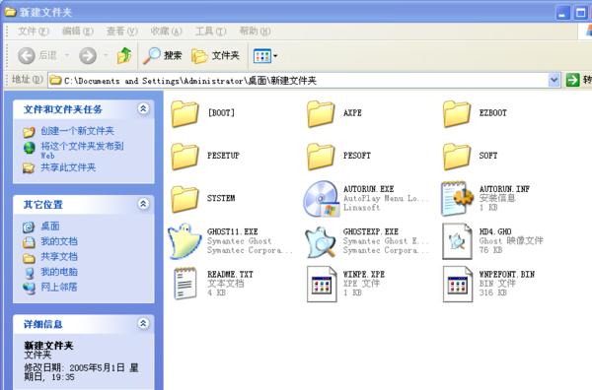Select the WINPE.XPE file icon
This screenshot has width=592, height=390.
tap(322, 284)
